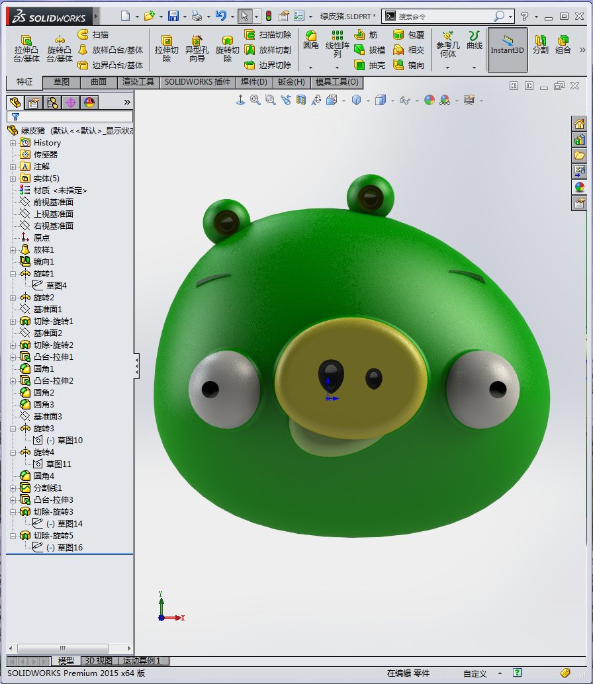Collapse the 旋转4 feature node
The image size is (593, 684).
pyautogui.click(x=13, y=452)
